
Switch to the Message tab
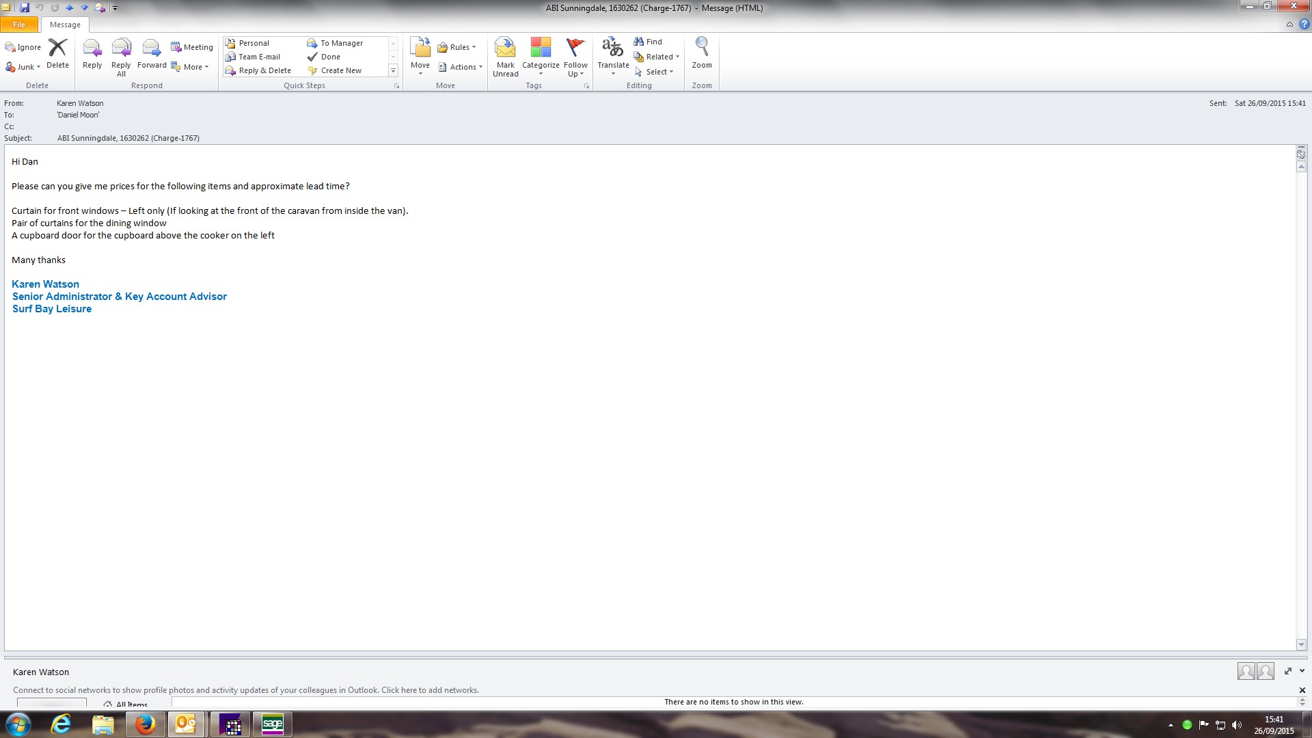coord(65,25)
